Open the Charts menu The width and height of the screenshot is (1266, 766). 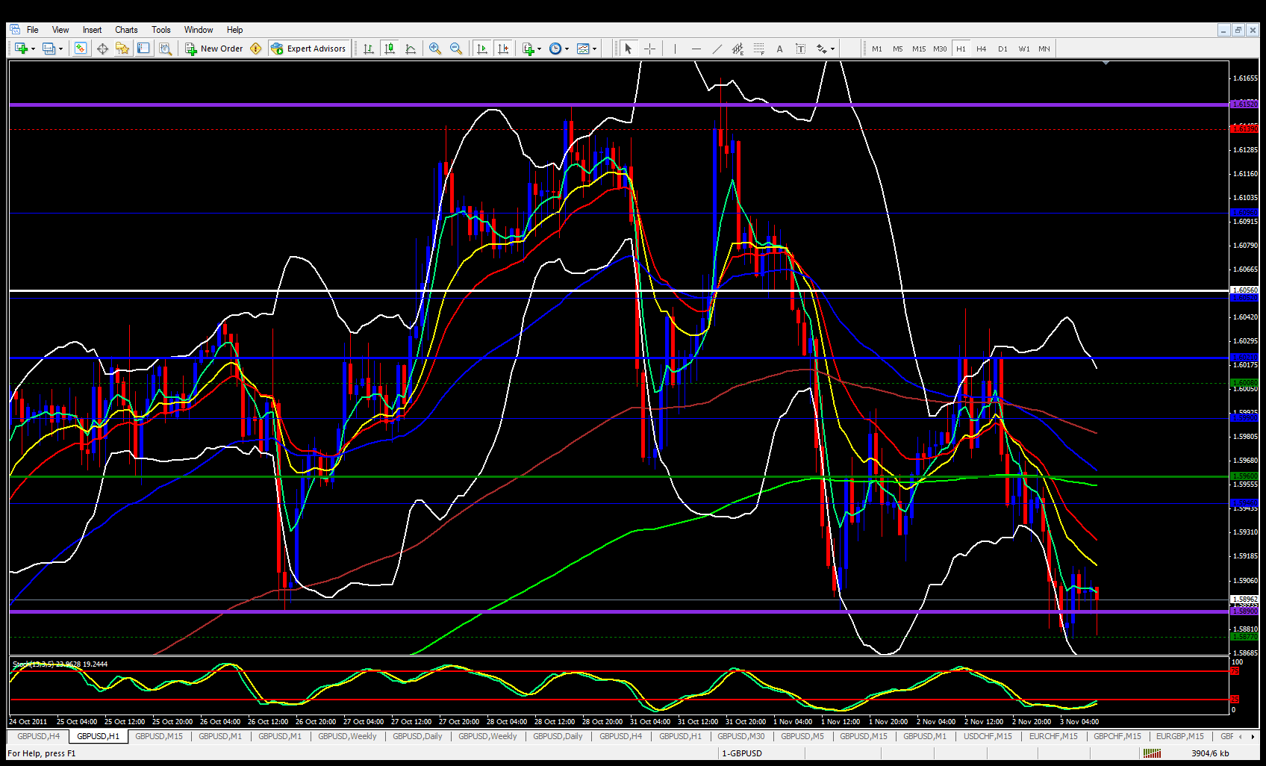pos(126,30)
